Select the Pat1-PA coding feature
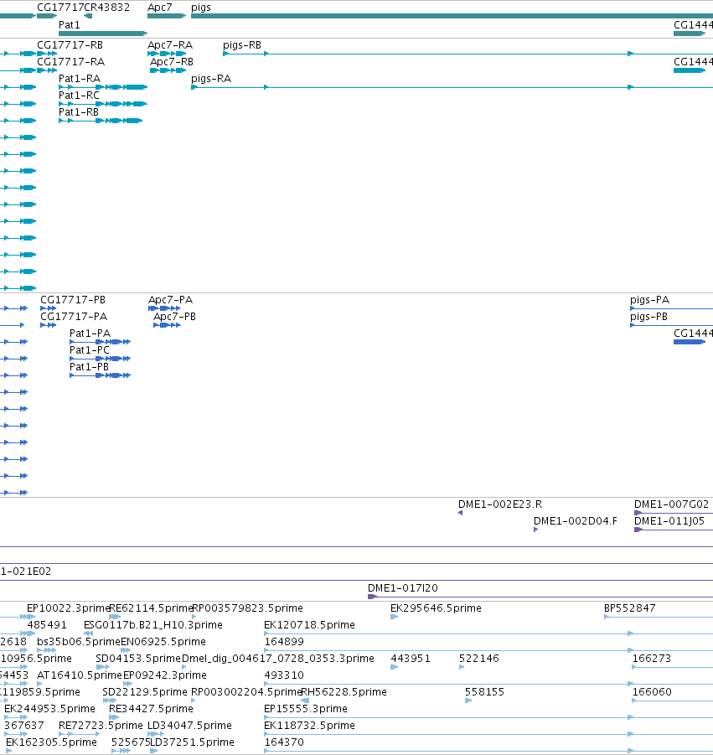This screenshot has height=755, width=713. click(x=101, y=342)
